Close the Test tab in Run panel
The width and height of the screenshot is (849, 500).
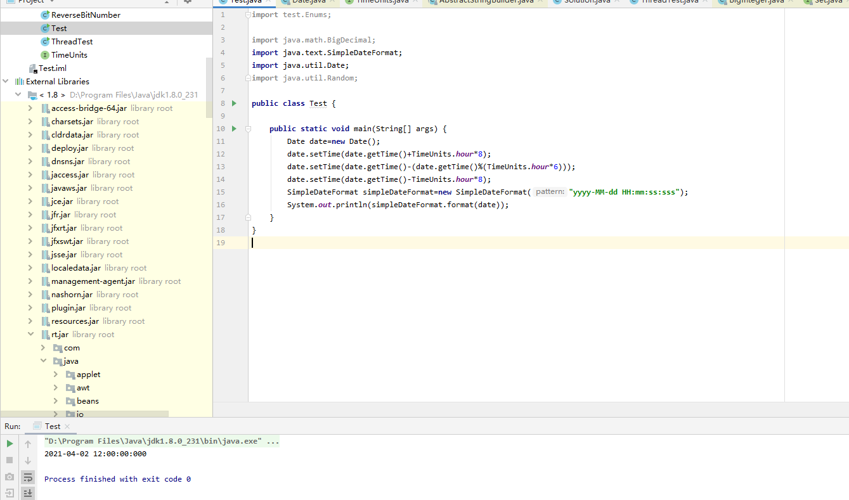click(68, 426)
